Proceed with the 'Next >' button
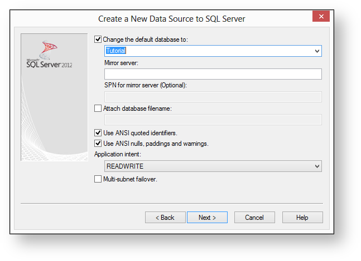Viewport: 361px width, 261px height. pyautogui.click(x=207, y=218)
